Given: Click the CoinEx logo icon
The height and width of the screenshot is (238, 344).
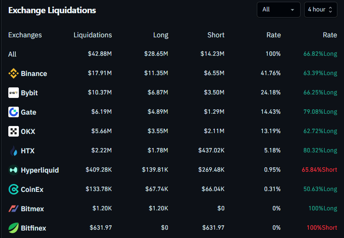Looking at the screenshot, I should pos(14,189).
